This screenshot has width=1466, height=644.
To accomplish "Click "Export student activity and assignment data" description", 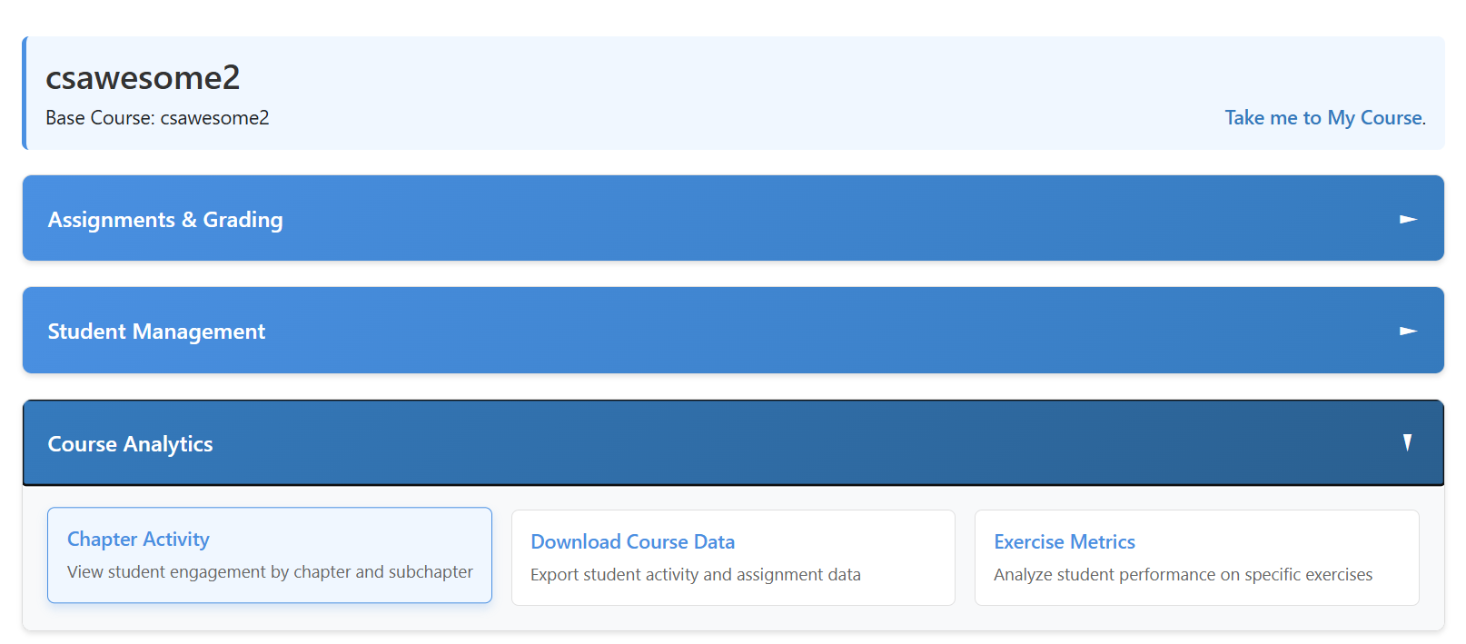I will pyautogui.click(x=695, y=575).
